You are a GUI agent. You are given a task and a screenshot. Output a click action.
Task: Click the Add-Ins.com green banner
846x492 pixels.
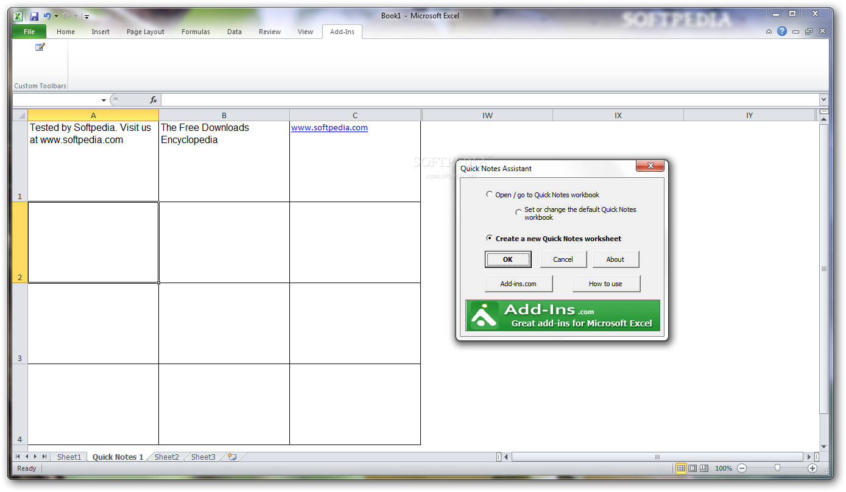point(563,315)
